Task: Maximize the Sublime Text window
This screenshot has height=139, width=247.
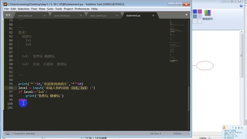Action: coord(179,4)
